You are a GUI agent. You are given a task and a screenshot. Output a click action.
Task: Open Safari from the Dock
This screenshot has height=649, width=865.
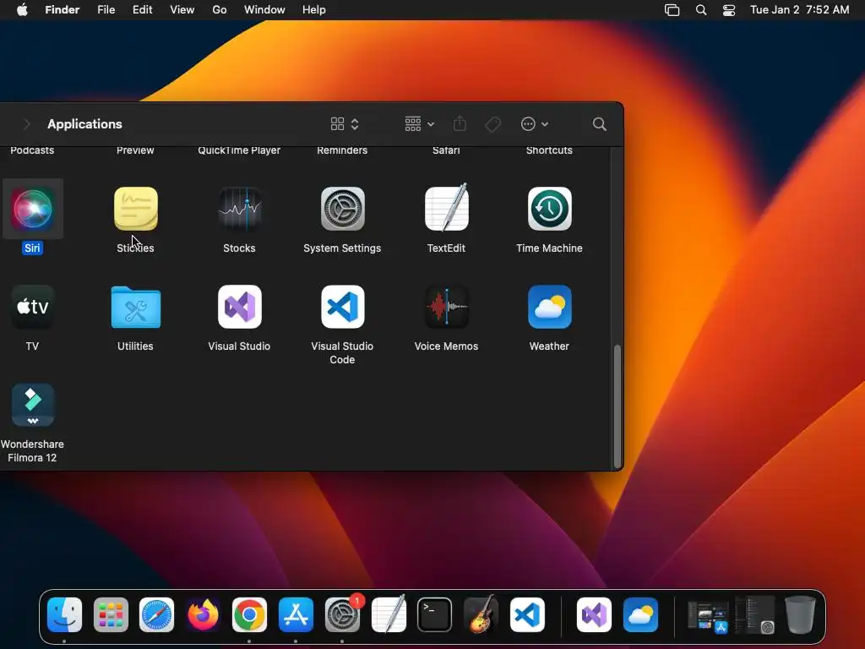(x=156, y=615)
